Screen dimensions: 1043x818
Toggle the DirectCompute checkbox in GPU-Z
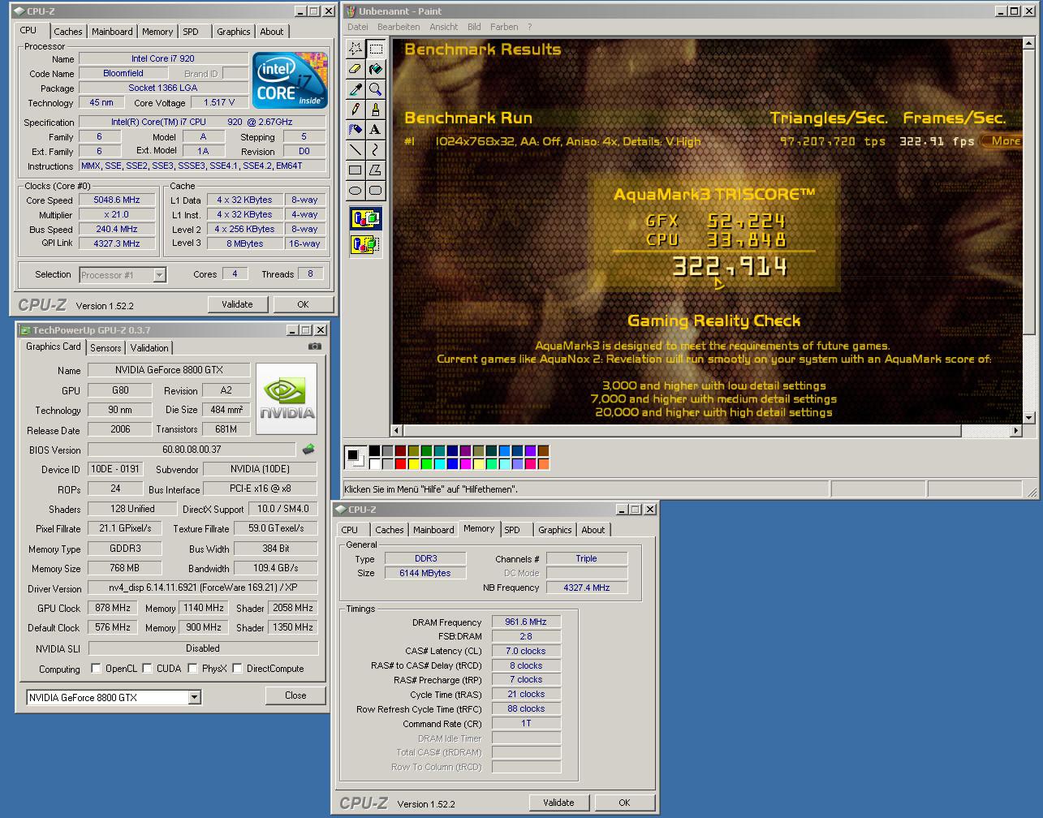[x=237, y=669]
